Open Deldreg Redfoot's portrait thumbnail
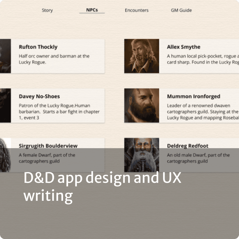 click(x=142, y=155)
